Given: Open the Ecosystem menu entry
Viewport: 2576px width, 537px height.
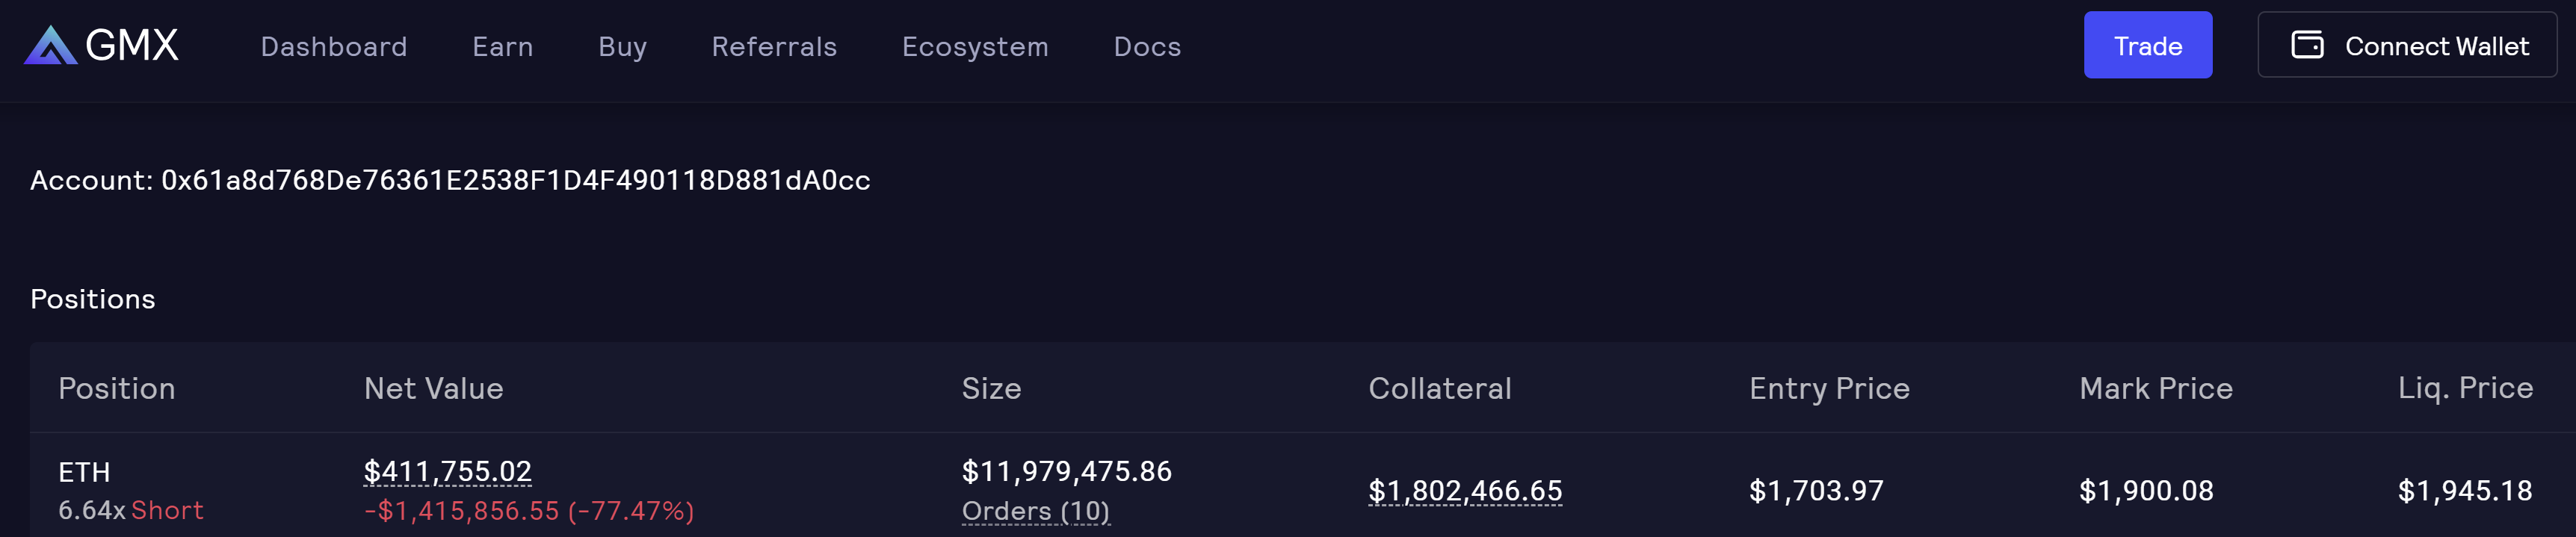Looking at the screenshot, I should [x=975, y=46].
